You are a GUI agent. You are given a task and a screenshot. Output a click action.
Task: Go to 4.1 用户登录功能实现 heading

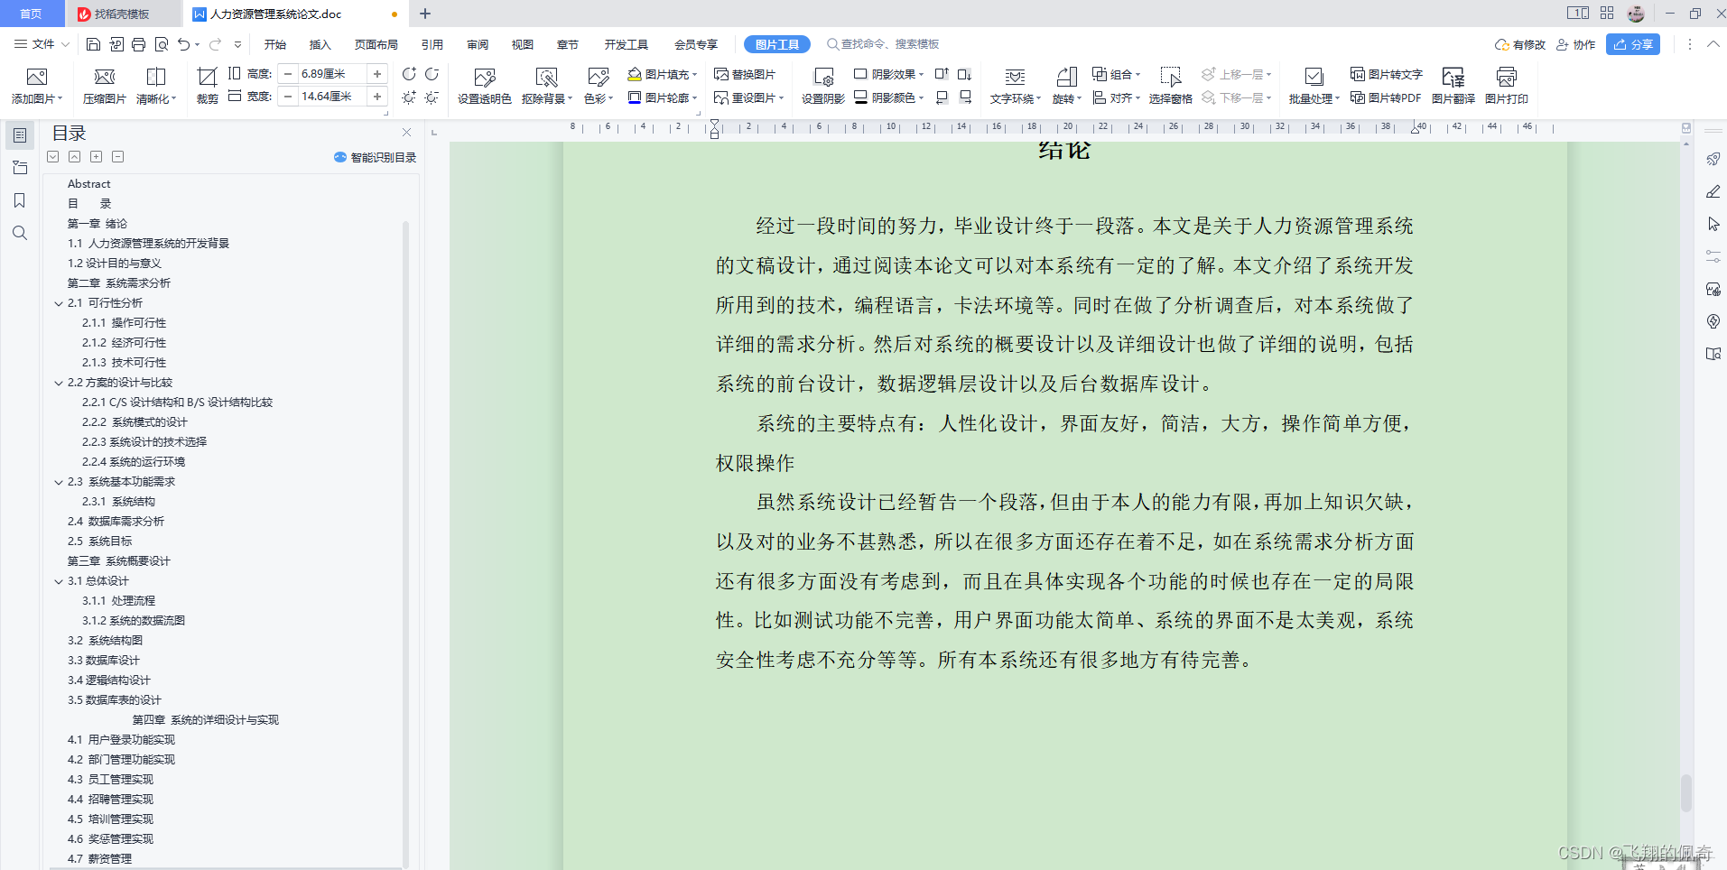pyautogui.click(x=121, y=740)
